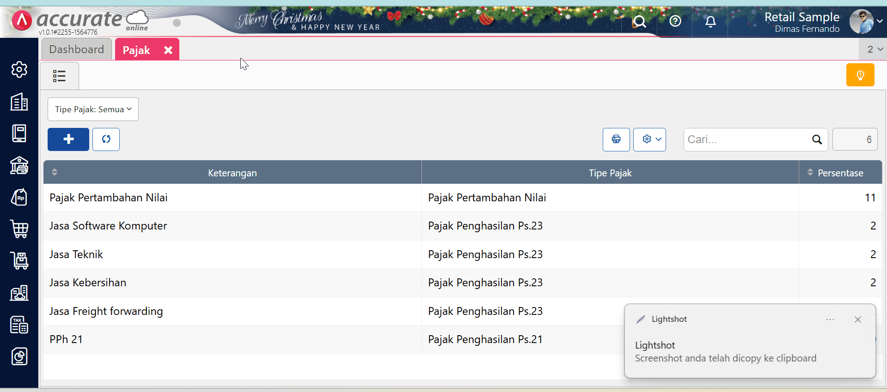Click the Lightshot clipboard notification message
The image size is (887, 392).
click(x=725, y=358)
